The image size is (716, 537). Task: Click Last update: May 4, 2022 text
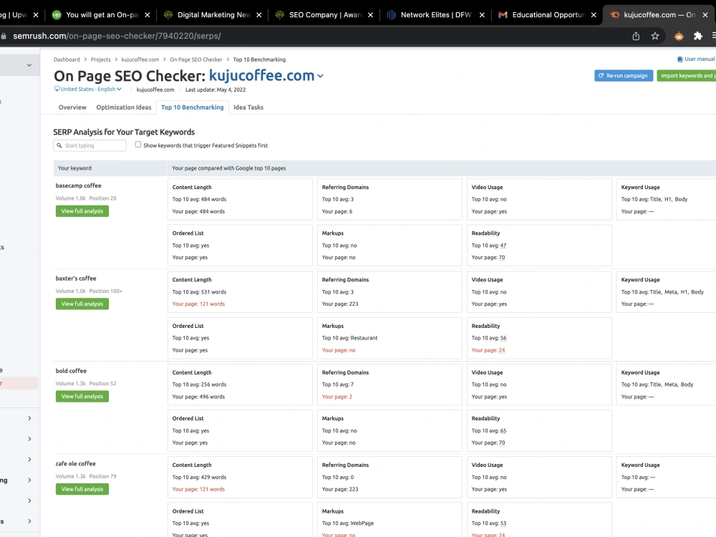coord(216,90)
